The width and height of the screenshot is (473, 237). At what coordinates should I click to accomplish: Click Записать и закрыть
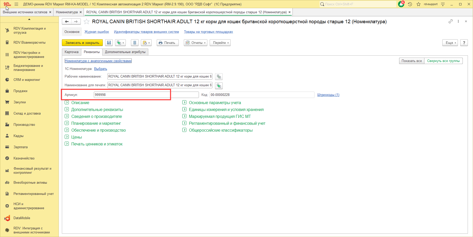pyautogui.click(x=82, y=43)
